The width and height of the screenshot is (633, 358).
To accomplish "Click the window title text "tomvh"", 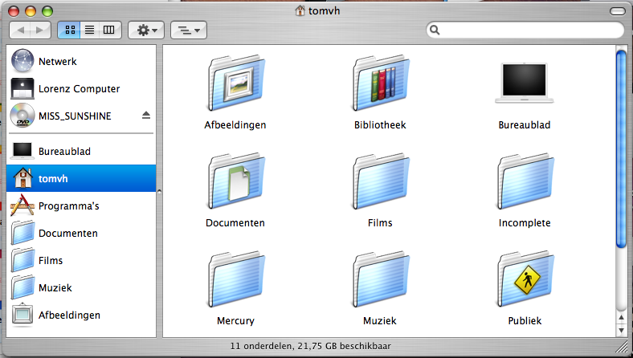I will point(325,11).
